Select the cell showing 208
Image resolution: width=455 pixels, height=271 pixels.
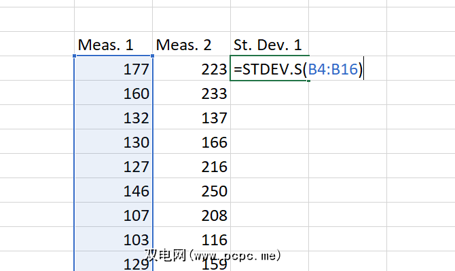191,215
